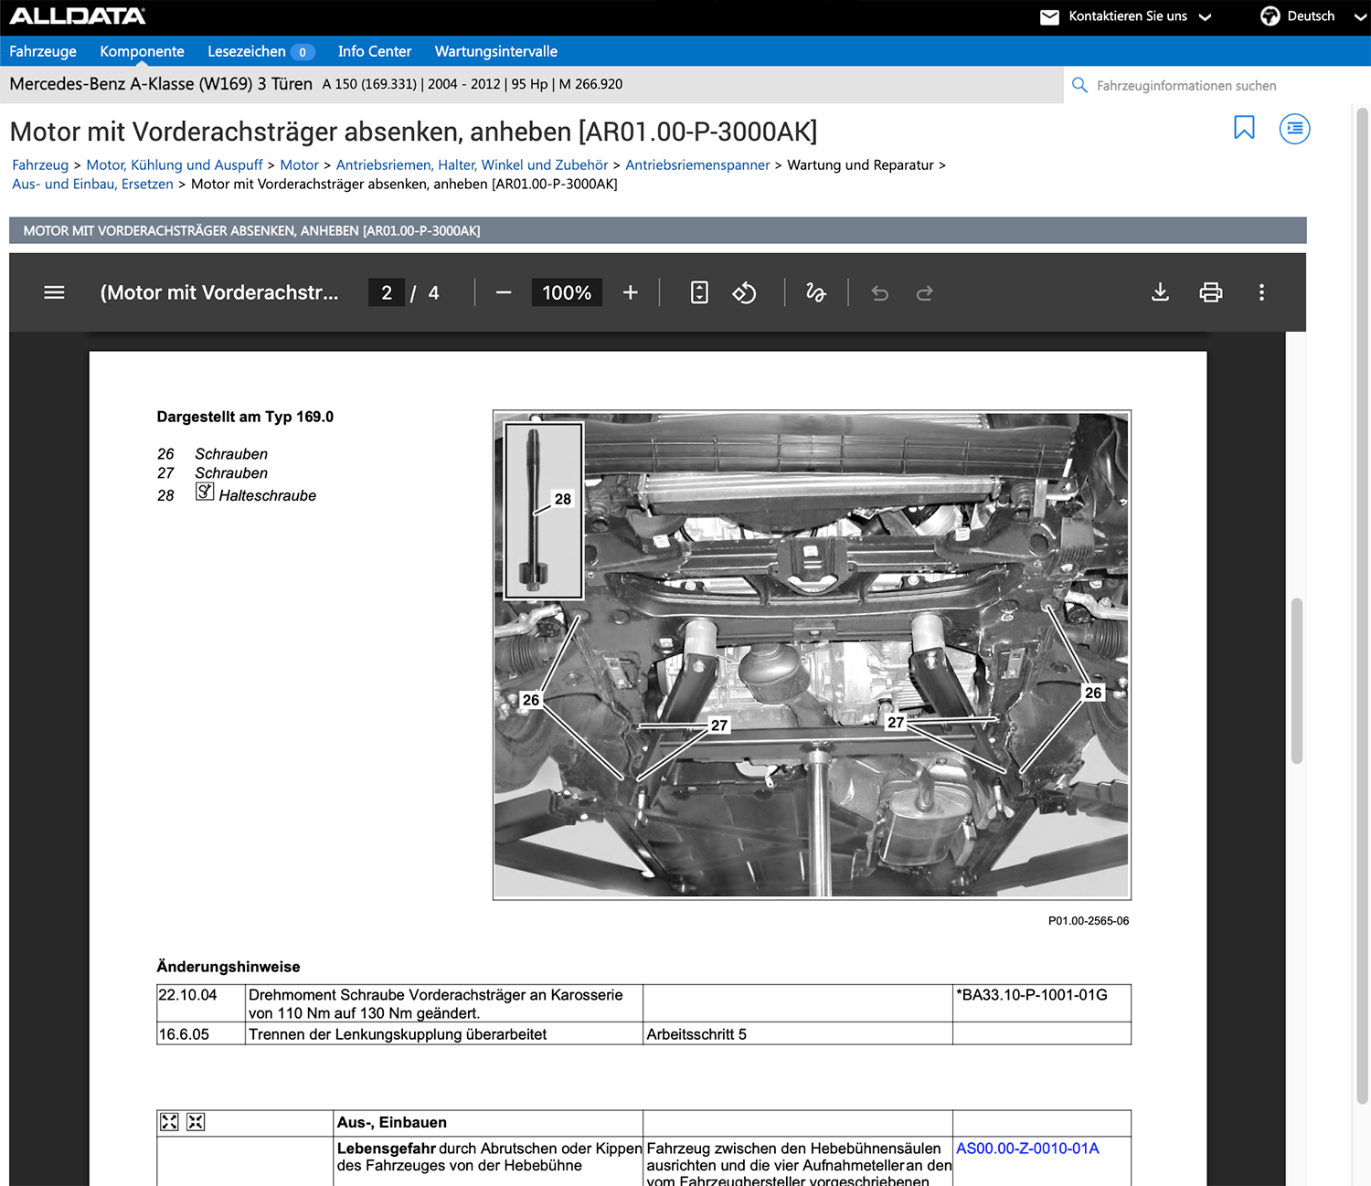Click Trennen der Lenkungskupplung überarbeitet cell
Screen dimensions: 1371x1186
pyautogui.click(x=444, y=1033)
